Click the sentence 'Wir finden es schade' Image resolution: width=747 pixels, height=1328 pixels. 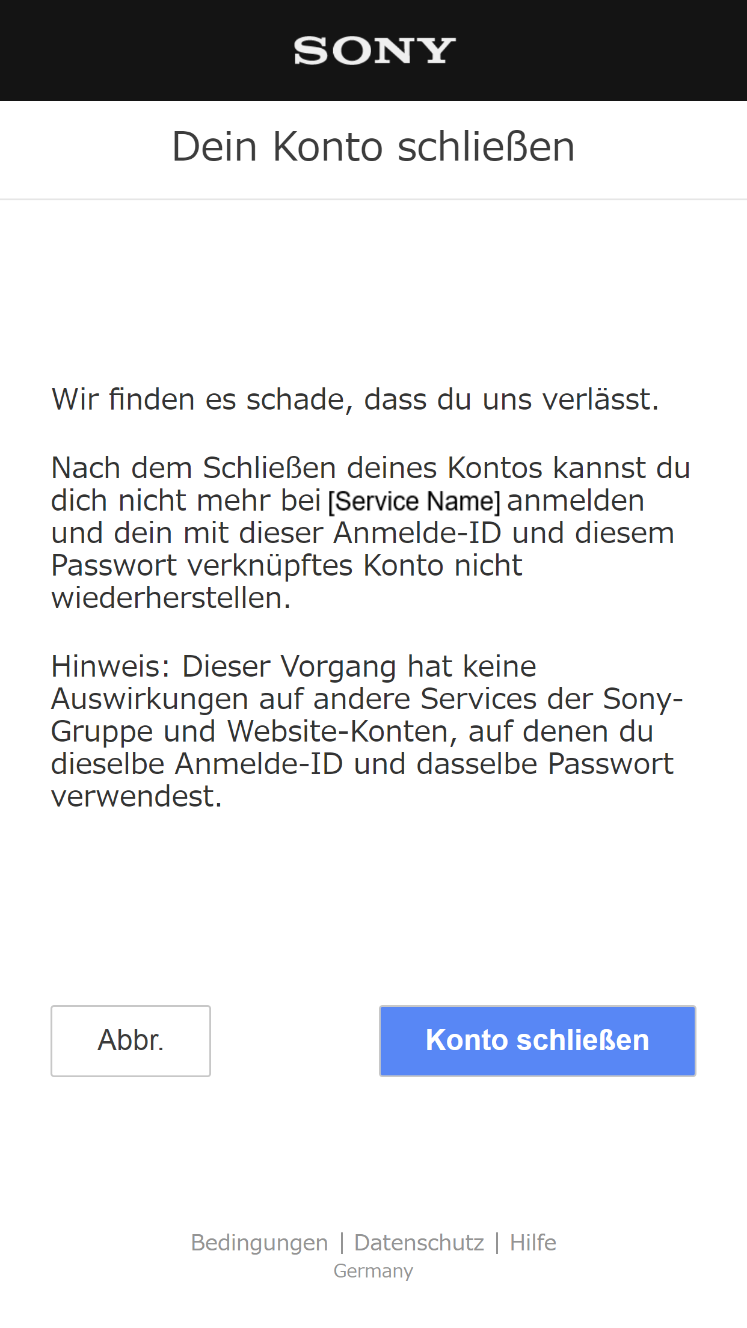(355, 399)
